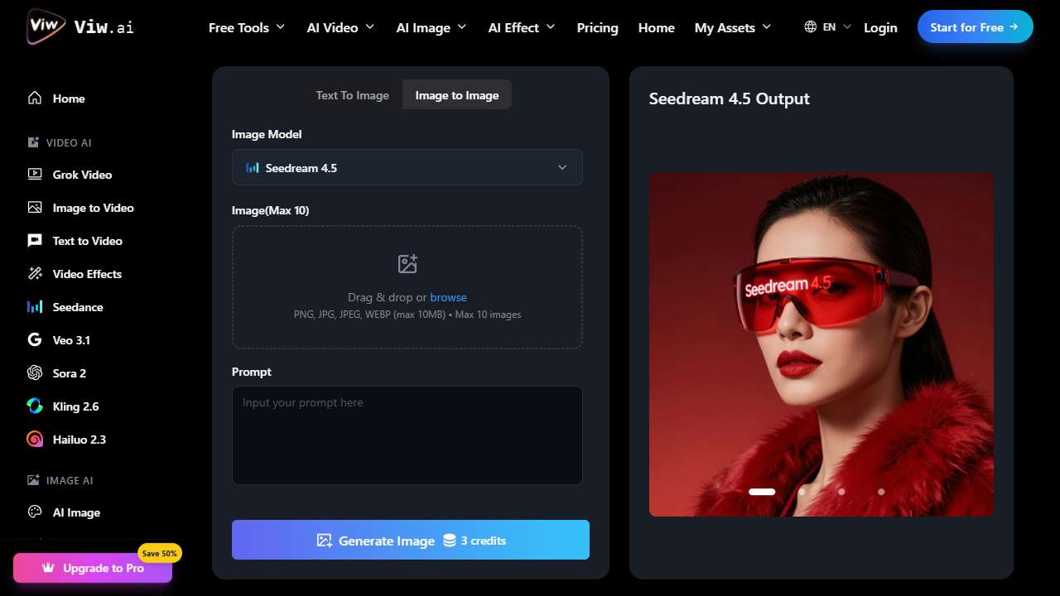Click the Generate Image button
1060x596 pixels.
tap(410, 540)
